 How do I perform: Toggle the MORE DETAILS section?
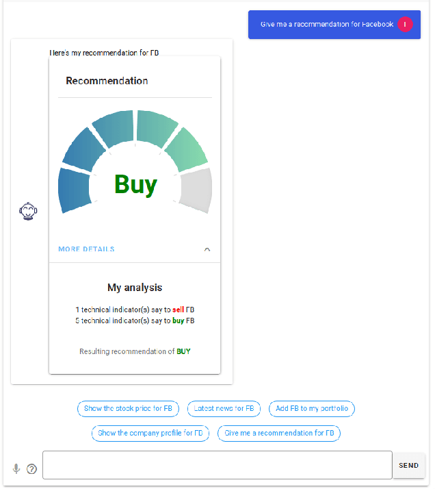click(86, 249)
